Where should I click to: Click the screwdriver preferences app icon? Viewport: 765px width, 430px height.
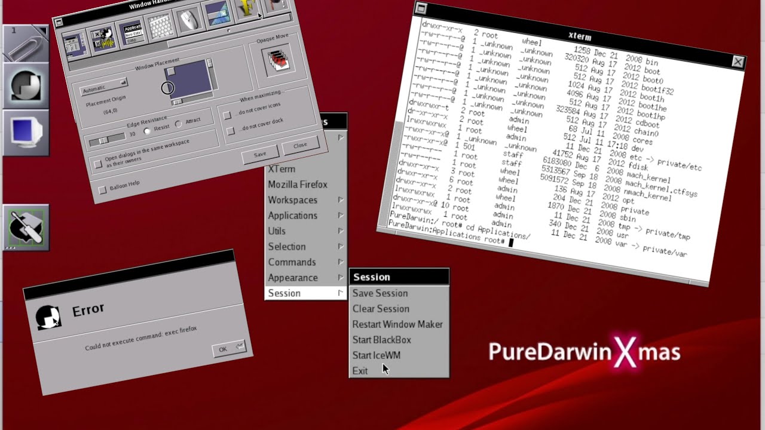click(x=26, y=228)
